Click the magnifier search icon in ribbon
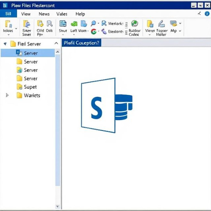Image resolution: width=211 pixels, height=211 pixels. click(93, 23)
